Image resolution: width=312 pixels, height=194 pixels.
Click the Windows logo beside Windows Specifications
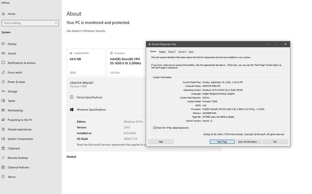tap(72, 109)
